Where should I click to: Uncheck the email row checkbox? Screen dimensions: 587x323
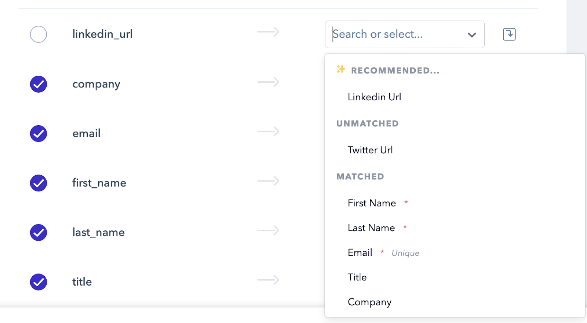(x=39, y=134)
